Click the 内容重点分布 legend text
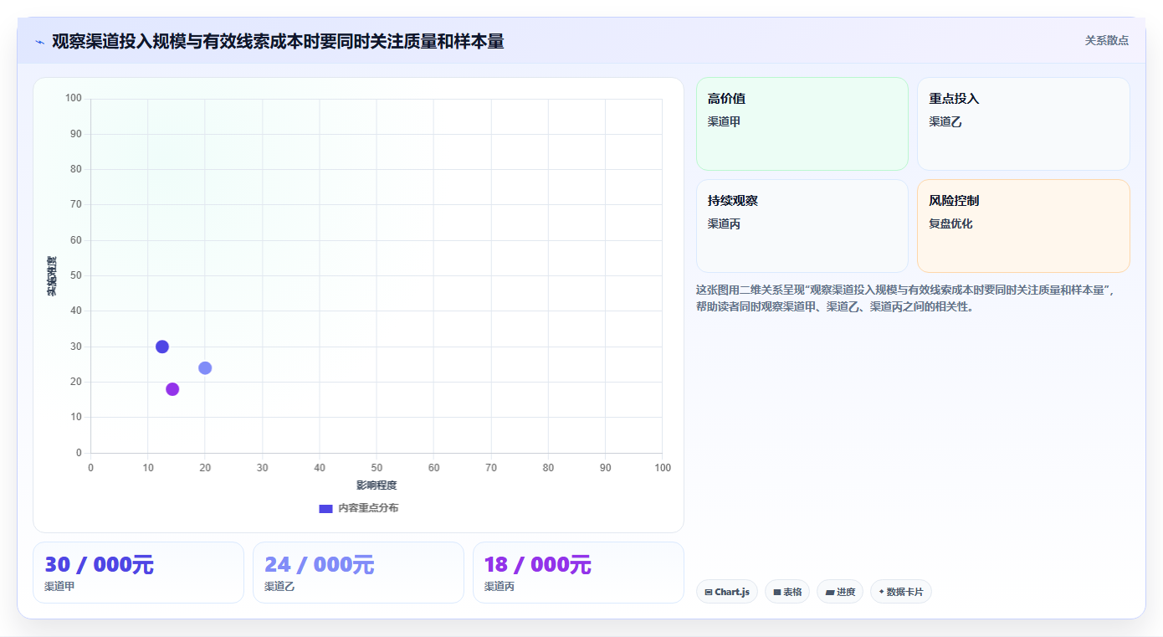Screen dimensions: 1163x637 [x=368, y=508]
